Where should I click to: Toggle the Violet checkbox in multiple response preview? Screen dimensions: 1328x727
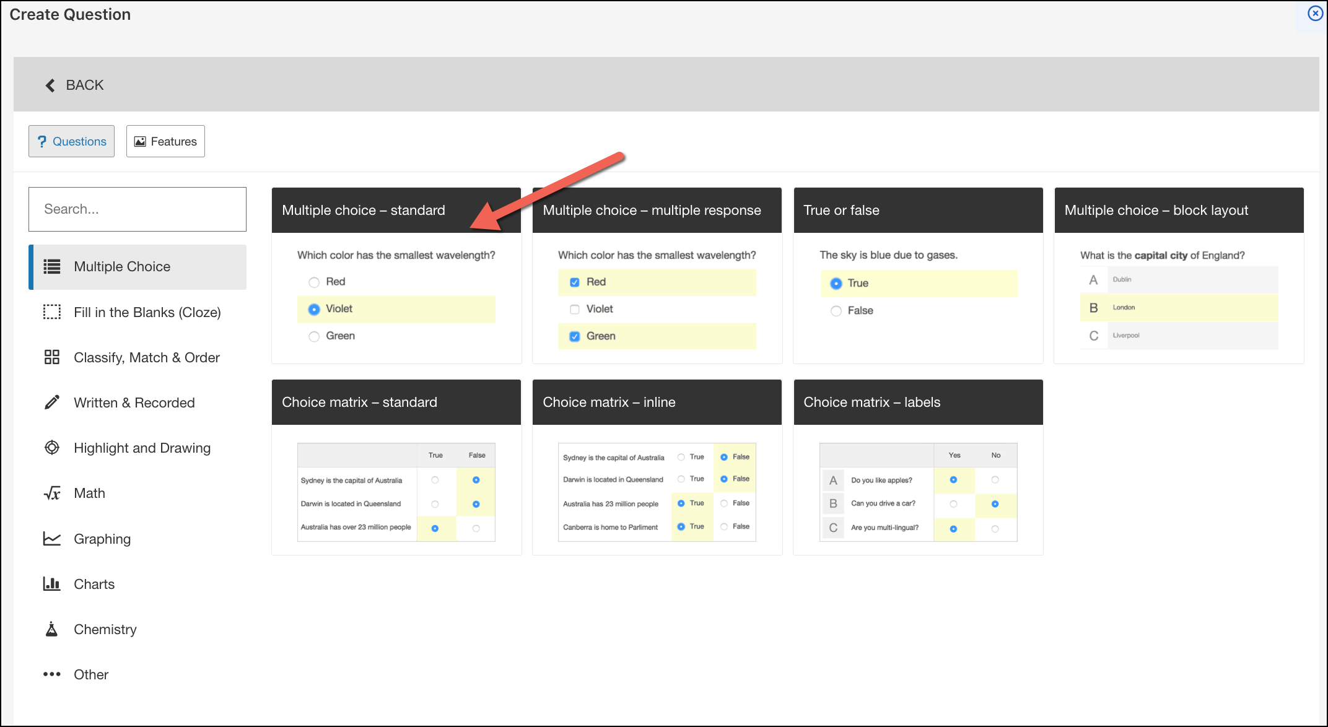click(575, 309)
